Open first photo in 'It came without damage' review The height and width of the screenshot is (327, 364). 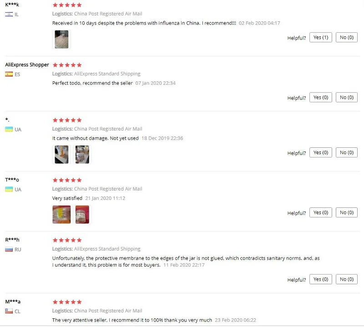[x=61, y=155]
